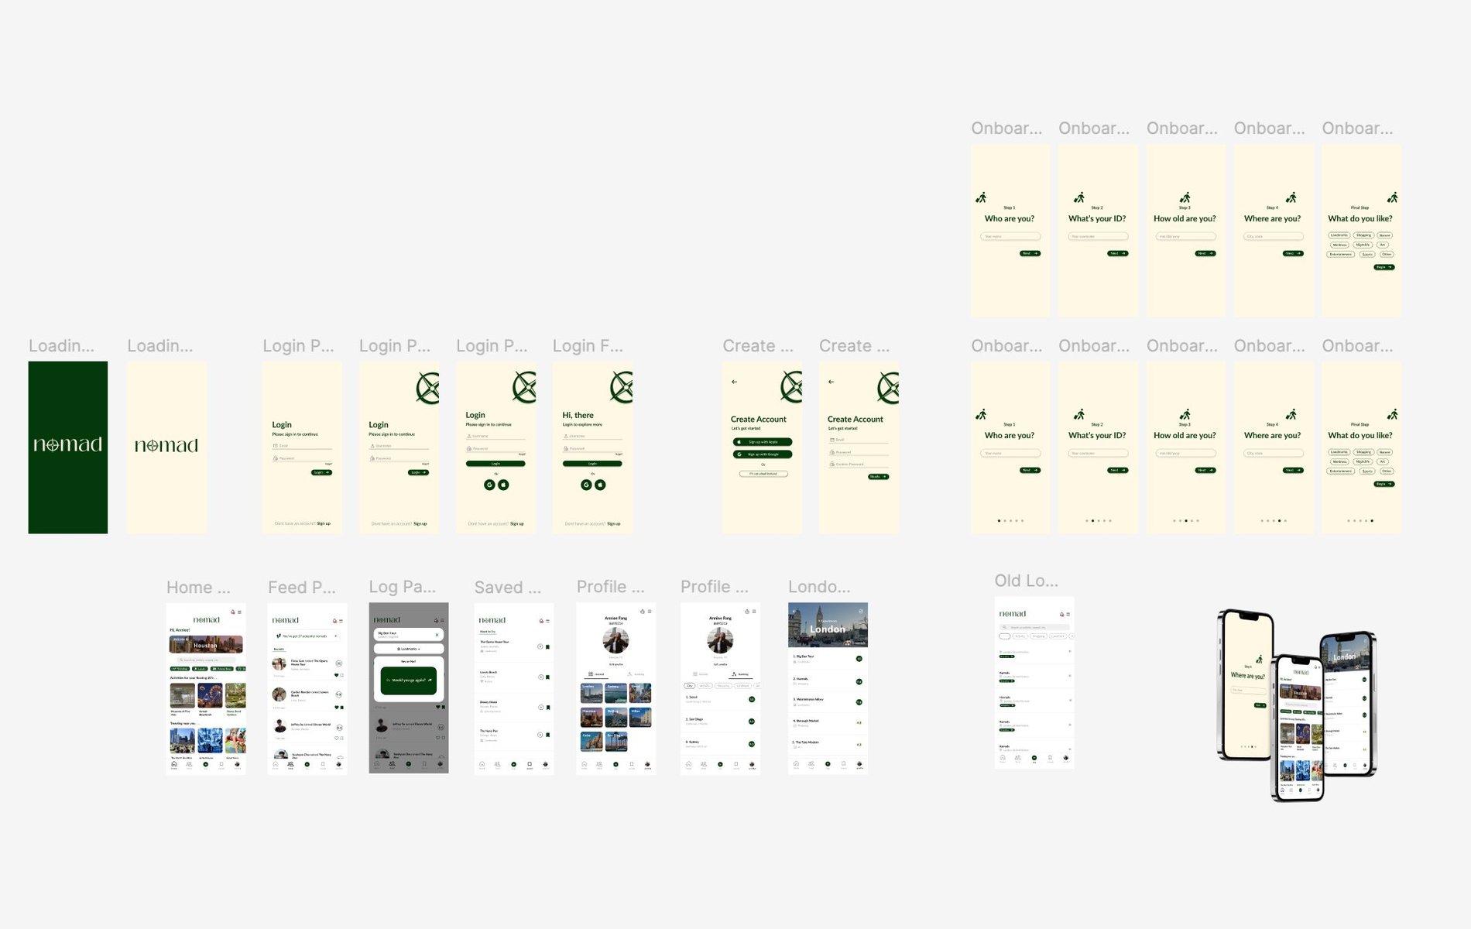Click the people nav icon in the Feed frame

pos(290,764)
